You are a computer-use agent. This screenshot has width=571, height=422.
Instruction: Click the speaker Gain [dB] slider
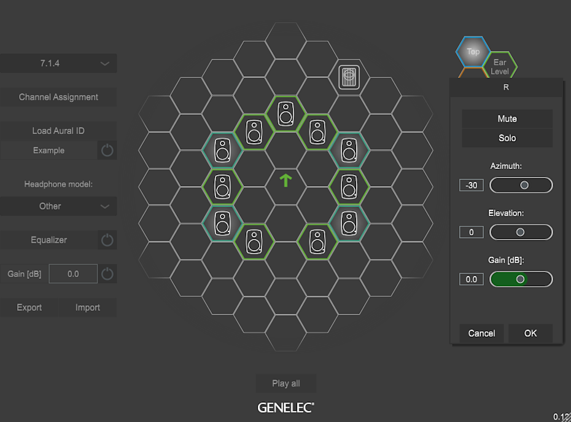pyautogui.click(x=521, y=279)
